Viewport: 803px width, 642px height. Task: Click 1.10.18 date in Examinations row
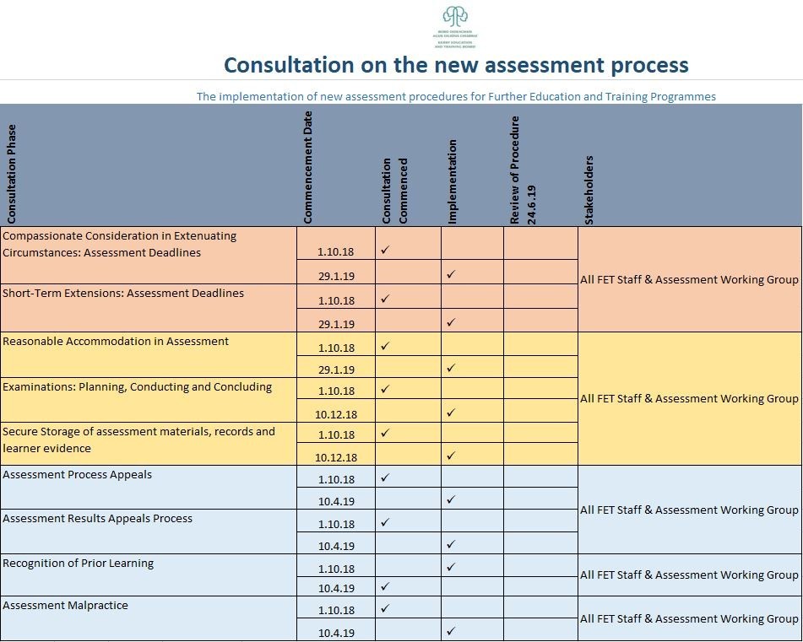[336, 391]
